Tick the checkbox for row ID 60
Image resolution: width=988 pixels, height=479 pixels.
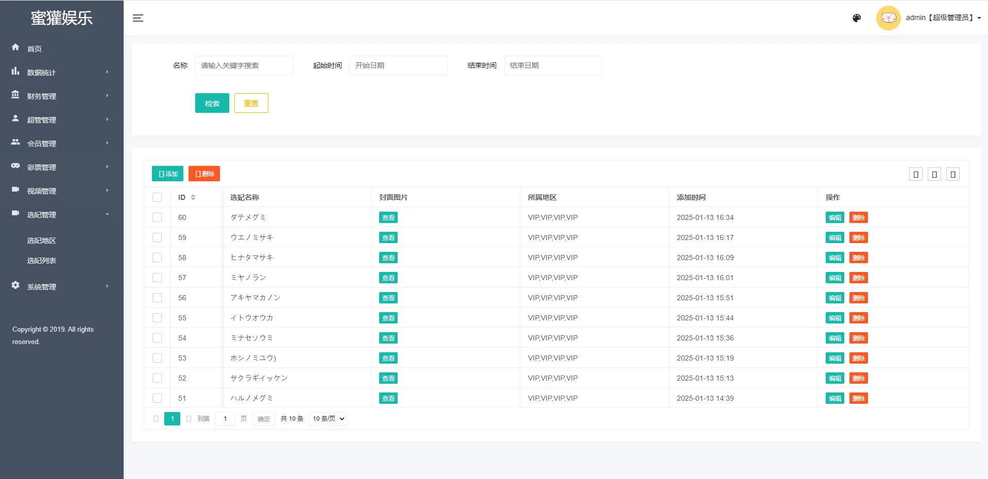(157, 217)
